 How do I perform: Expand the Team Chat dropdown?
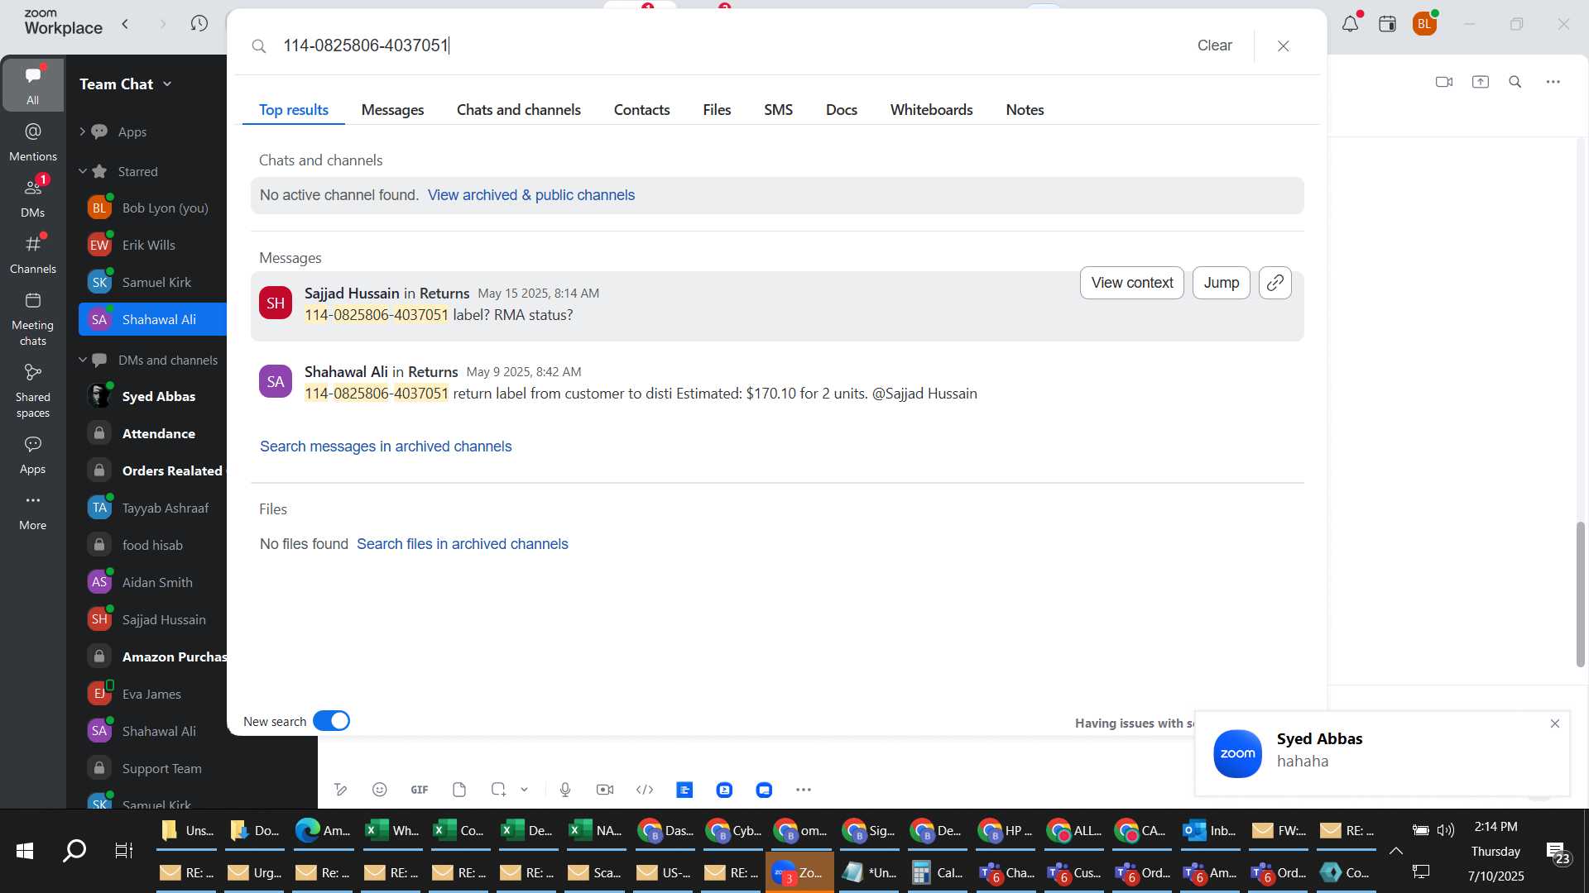[x=167, y=84]
